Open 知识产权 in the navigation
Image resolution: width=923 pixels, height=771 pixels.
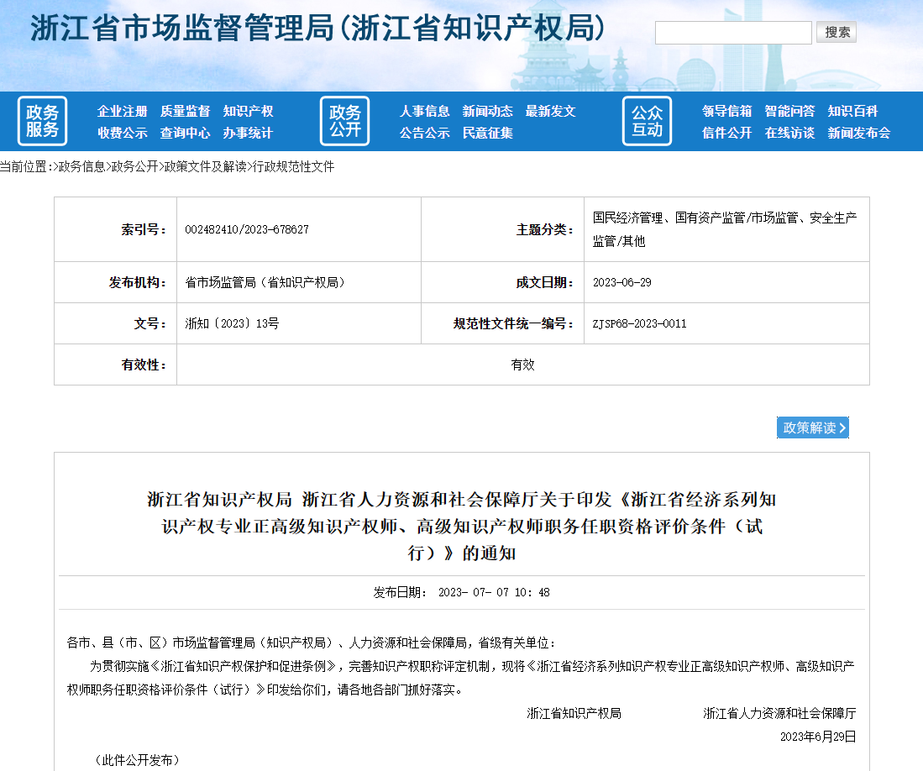249,110
